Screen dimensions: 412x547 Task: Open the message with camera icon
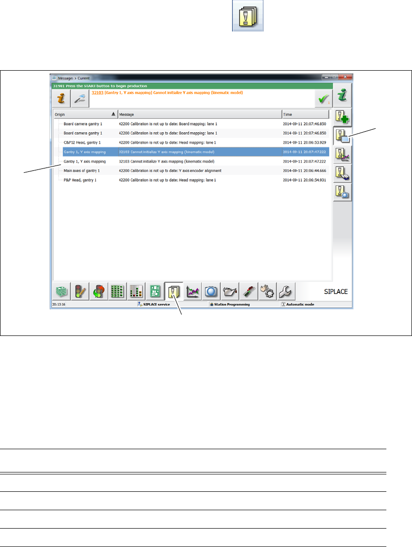point(342,192)
